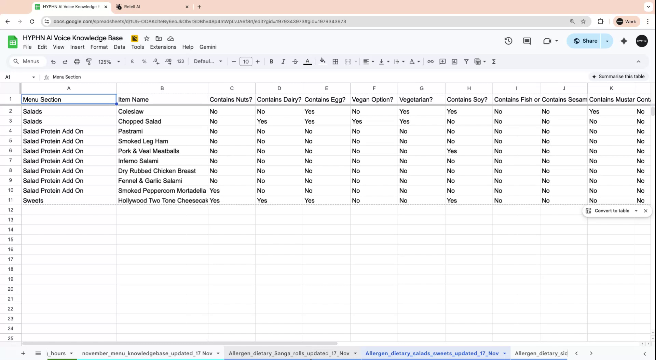Viewport: 656px width, 360px height.
Task: Select the Text colour swatch
Action: tap(307, 61)
